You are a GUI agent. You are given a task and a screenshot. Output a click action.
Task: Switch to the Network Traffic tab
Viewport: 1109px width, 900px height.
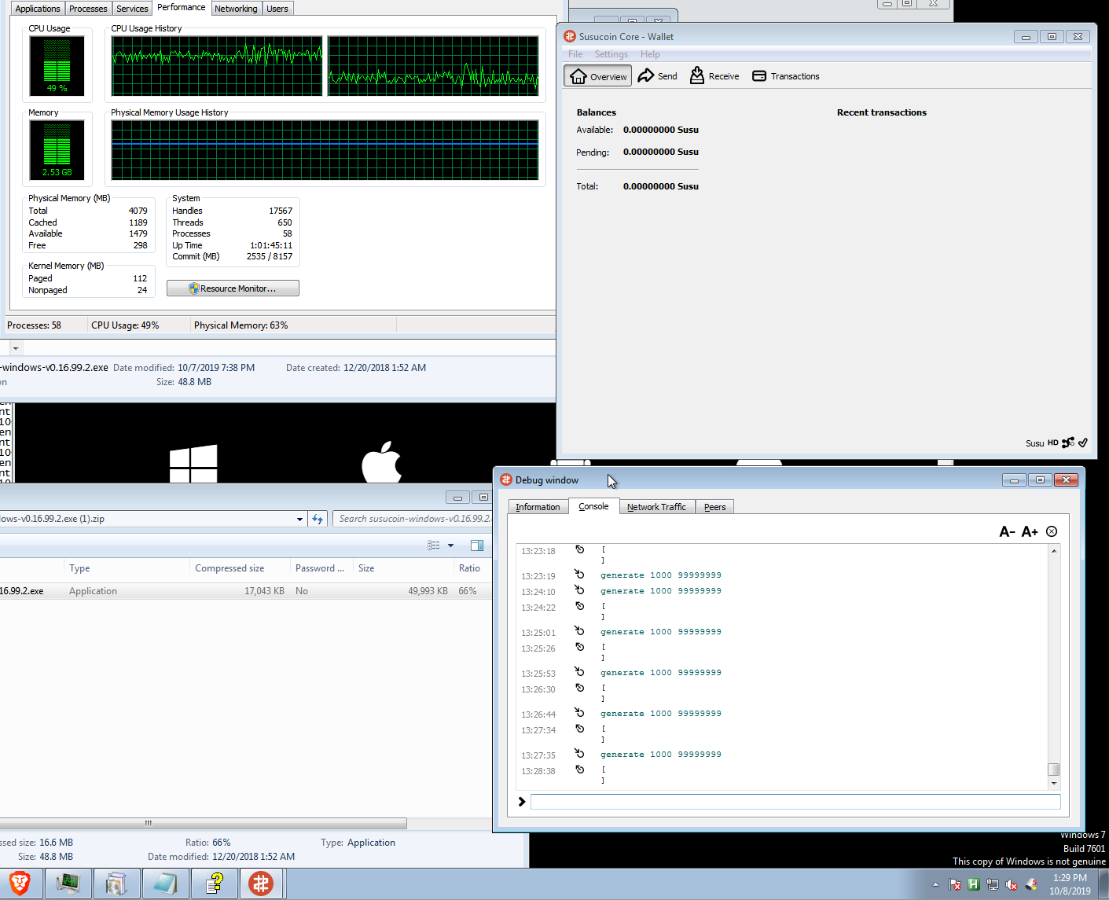656,507
